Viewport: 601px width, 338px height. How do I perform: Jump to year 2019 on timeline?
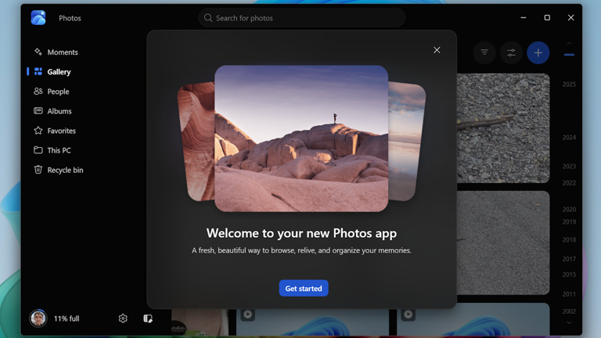(569, 221)
